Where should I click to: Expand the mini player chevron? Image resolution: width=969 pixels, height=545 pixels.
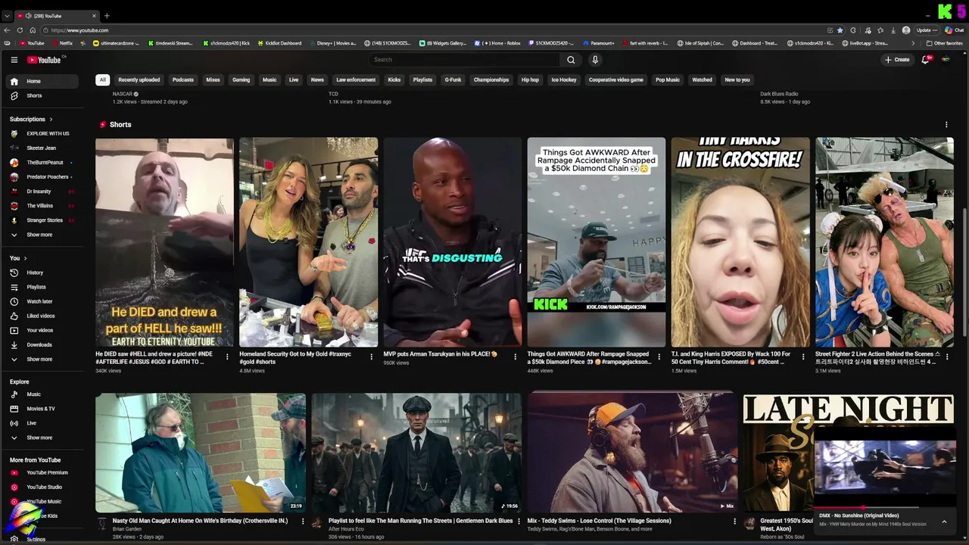[944, 522]
